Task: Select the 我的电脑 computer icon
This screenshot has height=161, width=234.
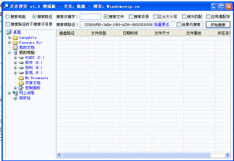Action: click(x=15, y=53)
